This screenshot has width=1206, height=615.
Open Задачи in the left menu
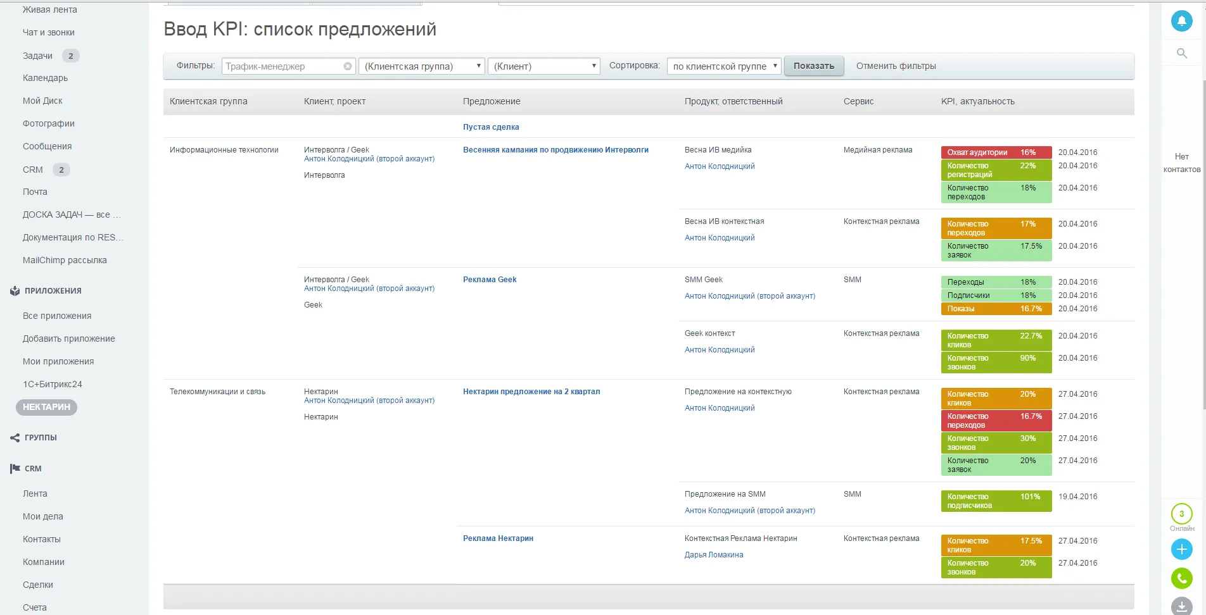38,56
